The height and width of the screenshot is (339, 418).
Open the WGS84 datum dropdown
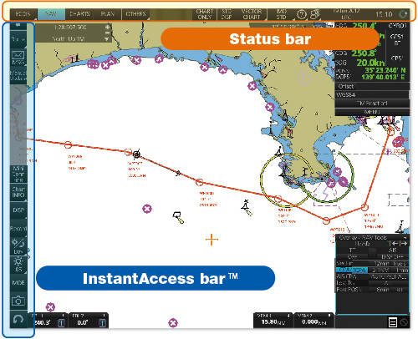[x=372, y=94]
